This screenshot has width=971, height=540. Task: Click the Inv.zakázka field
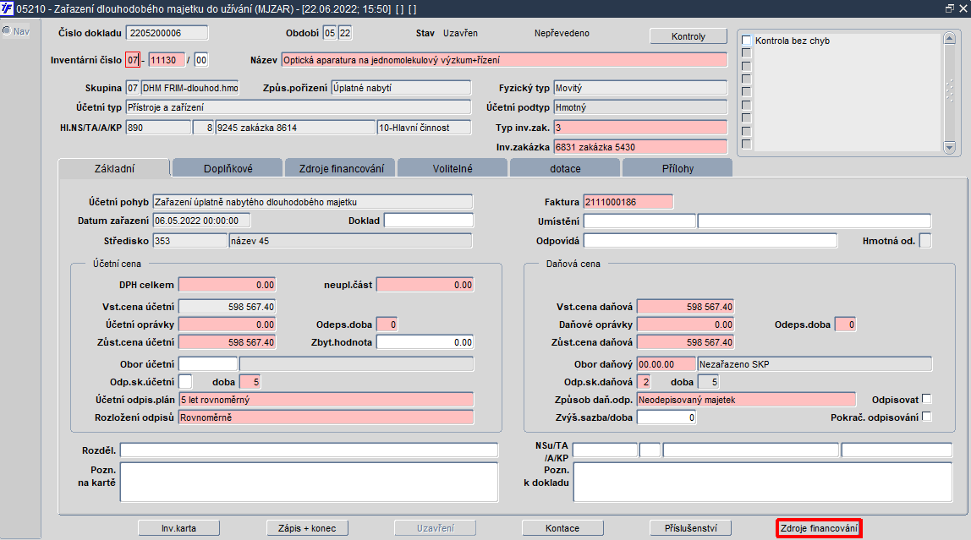pos(640,146)
